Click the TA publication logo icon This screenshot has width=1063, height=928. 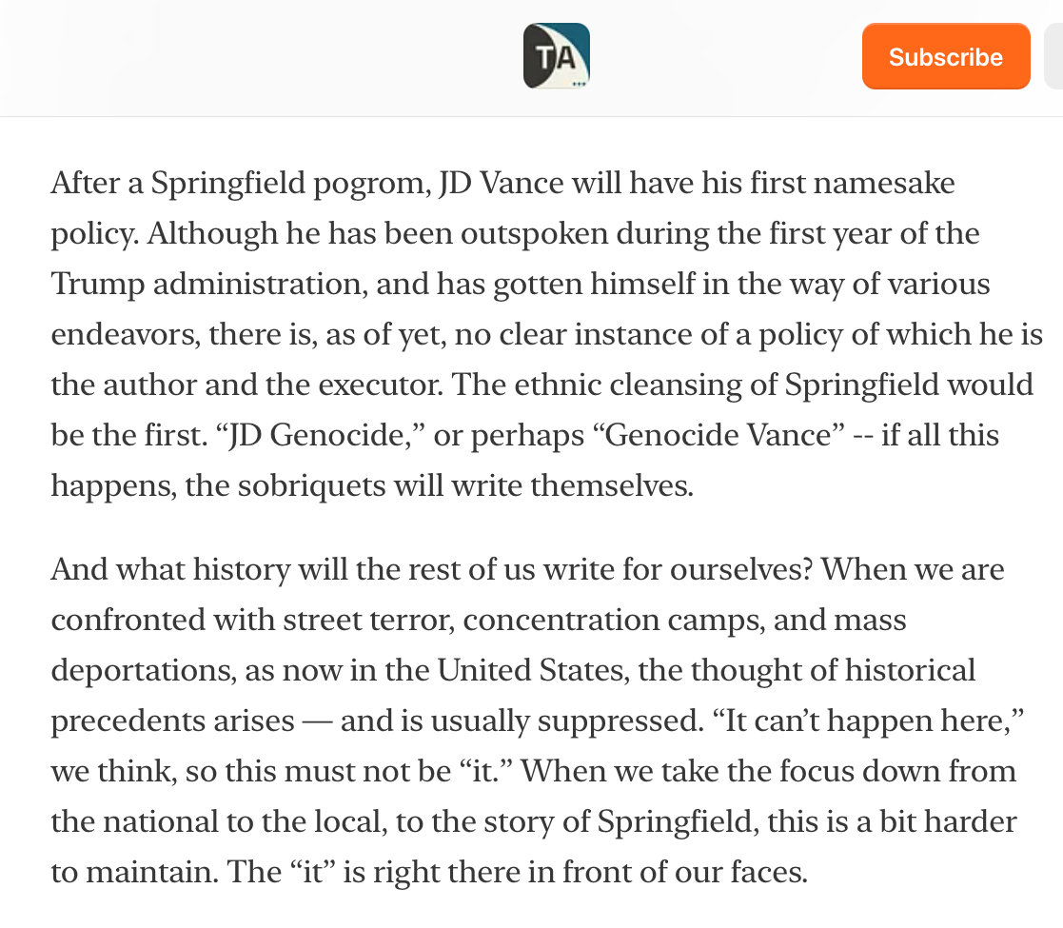(x=557, y=56)
